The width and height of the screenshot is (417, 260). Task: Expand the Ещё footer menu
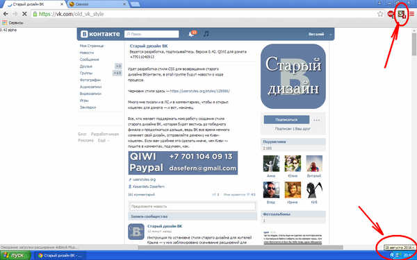(104, 140)
